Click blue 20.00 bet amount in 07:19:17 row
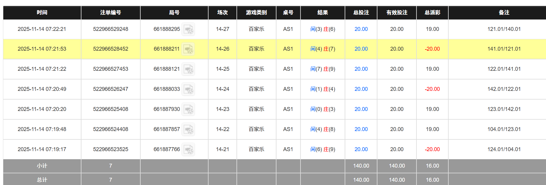This screenshot has width=546, height=185. [x=361, y=149]
